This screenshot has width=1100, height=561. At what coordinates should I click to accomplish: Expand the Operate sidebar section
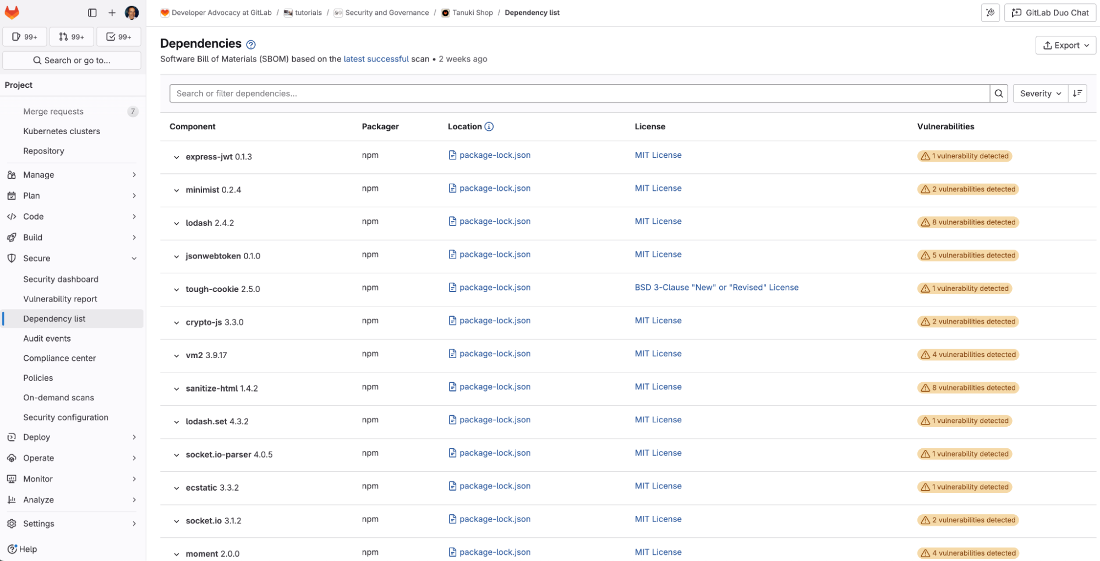pyautogui.click(x=73, y=458)
